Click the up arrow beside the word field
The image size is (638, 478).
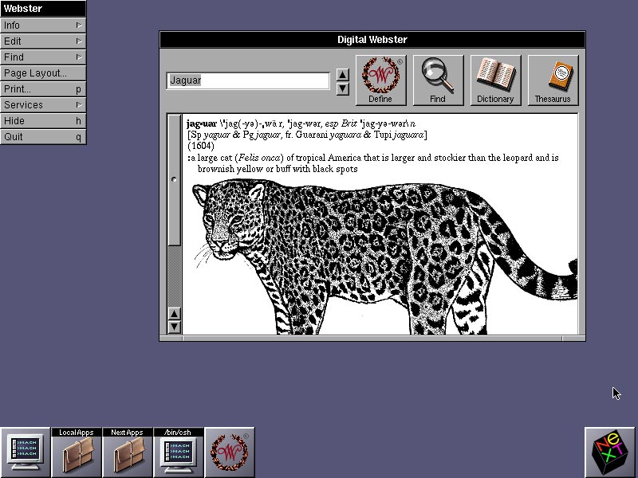[343, 74]
